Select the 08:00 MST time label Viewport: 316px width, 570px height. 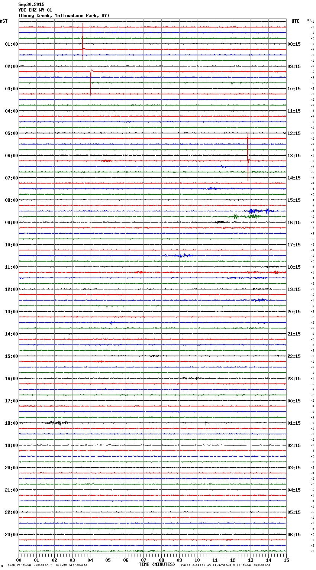click(12, 200)
